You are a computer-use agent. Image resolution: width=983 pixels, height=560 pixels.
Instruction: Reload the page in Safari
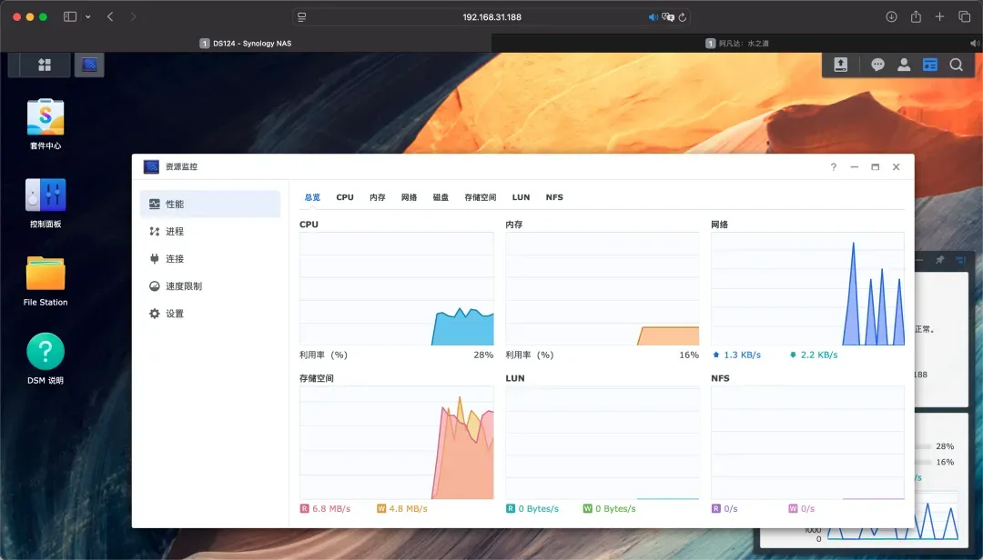(683, 17)
